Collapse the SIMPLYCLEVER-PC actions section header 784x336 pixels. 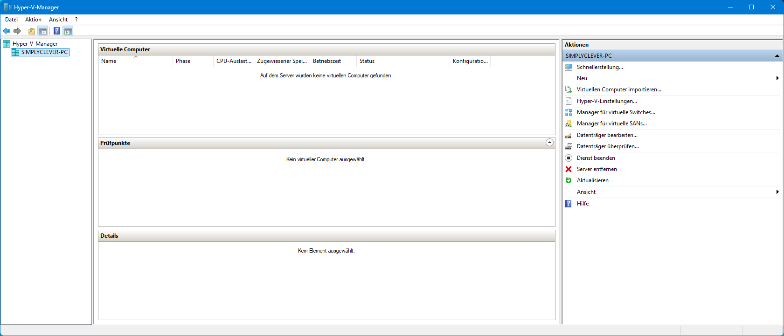pos(777,56)
